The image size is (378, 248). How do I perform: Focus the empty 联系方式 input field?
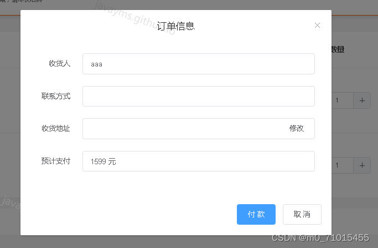coord(198,96)
